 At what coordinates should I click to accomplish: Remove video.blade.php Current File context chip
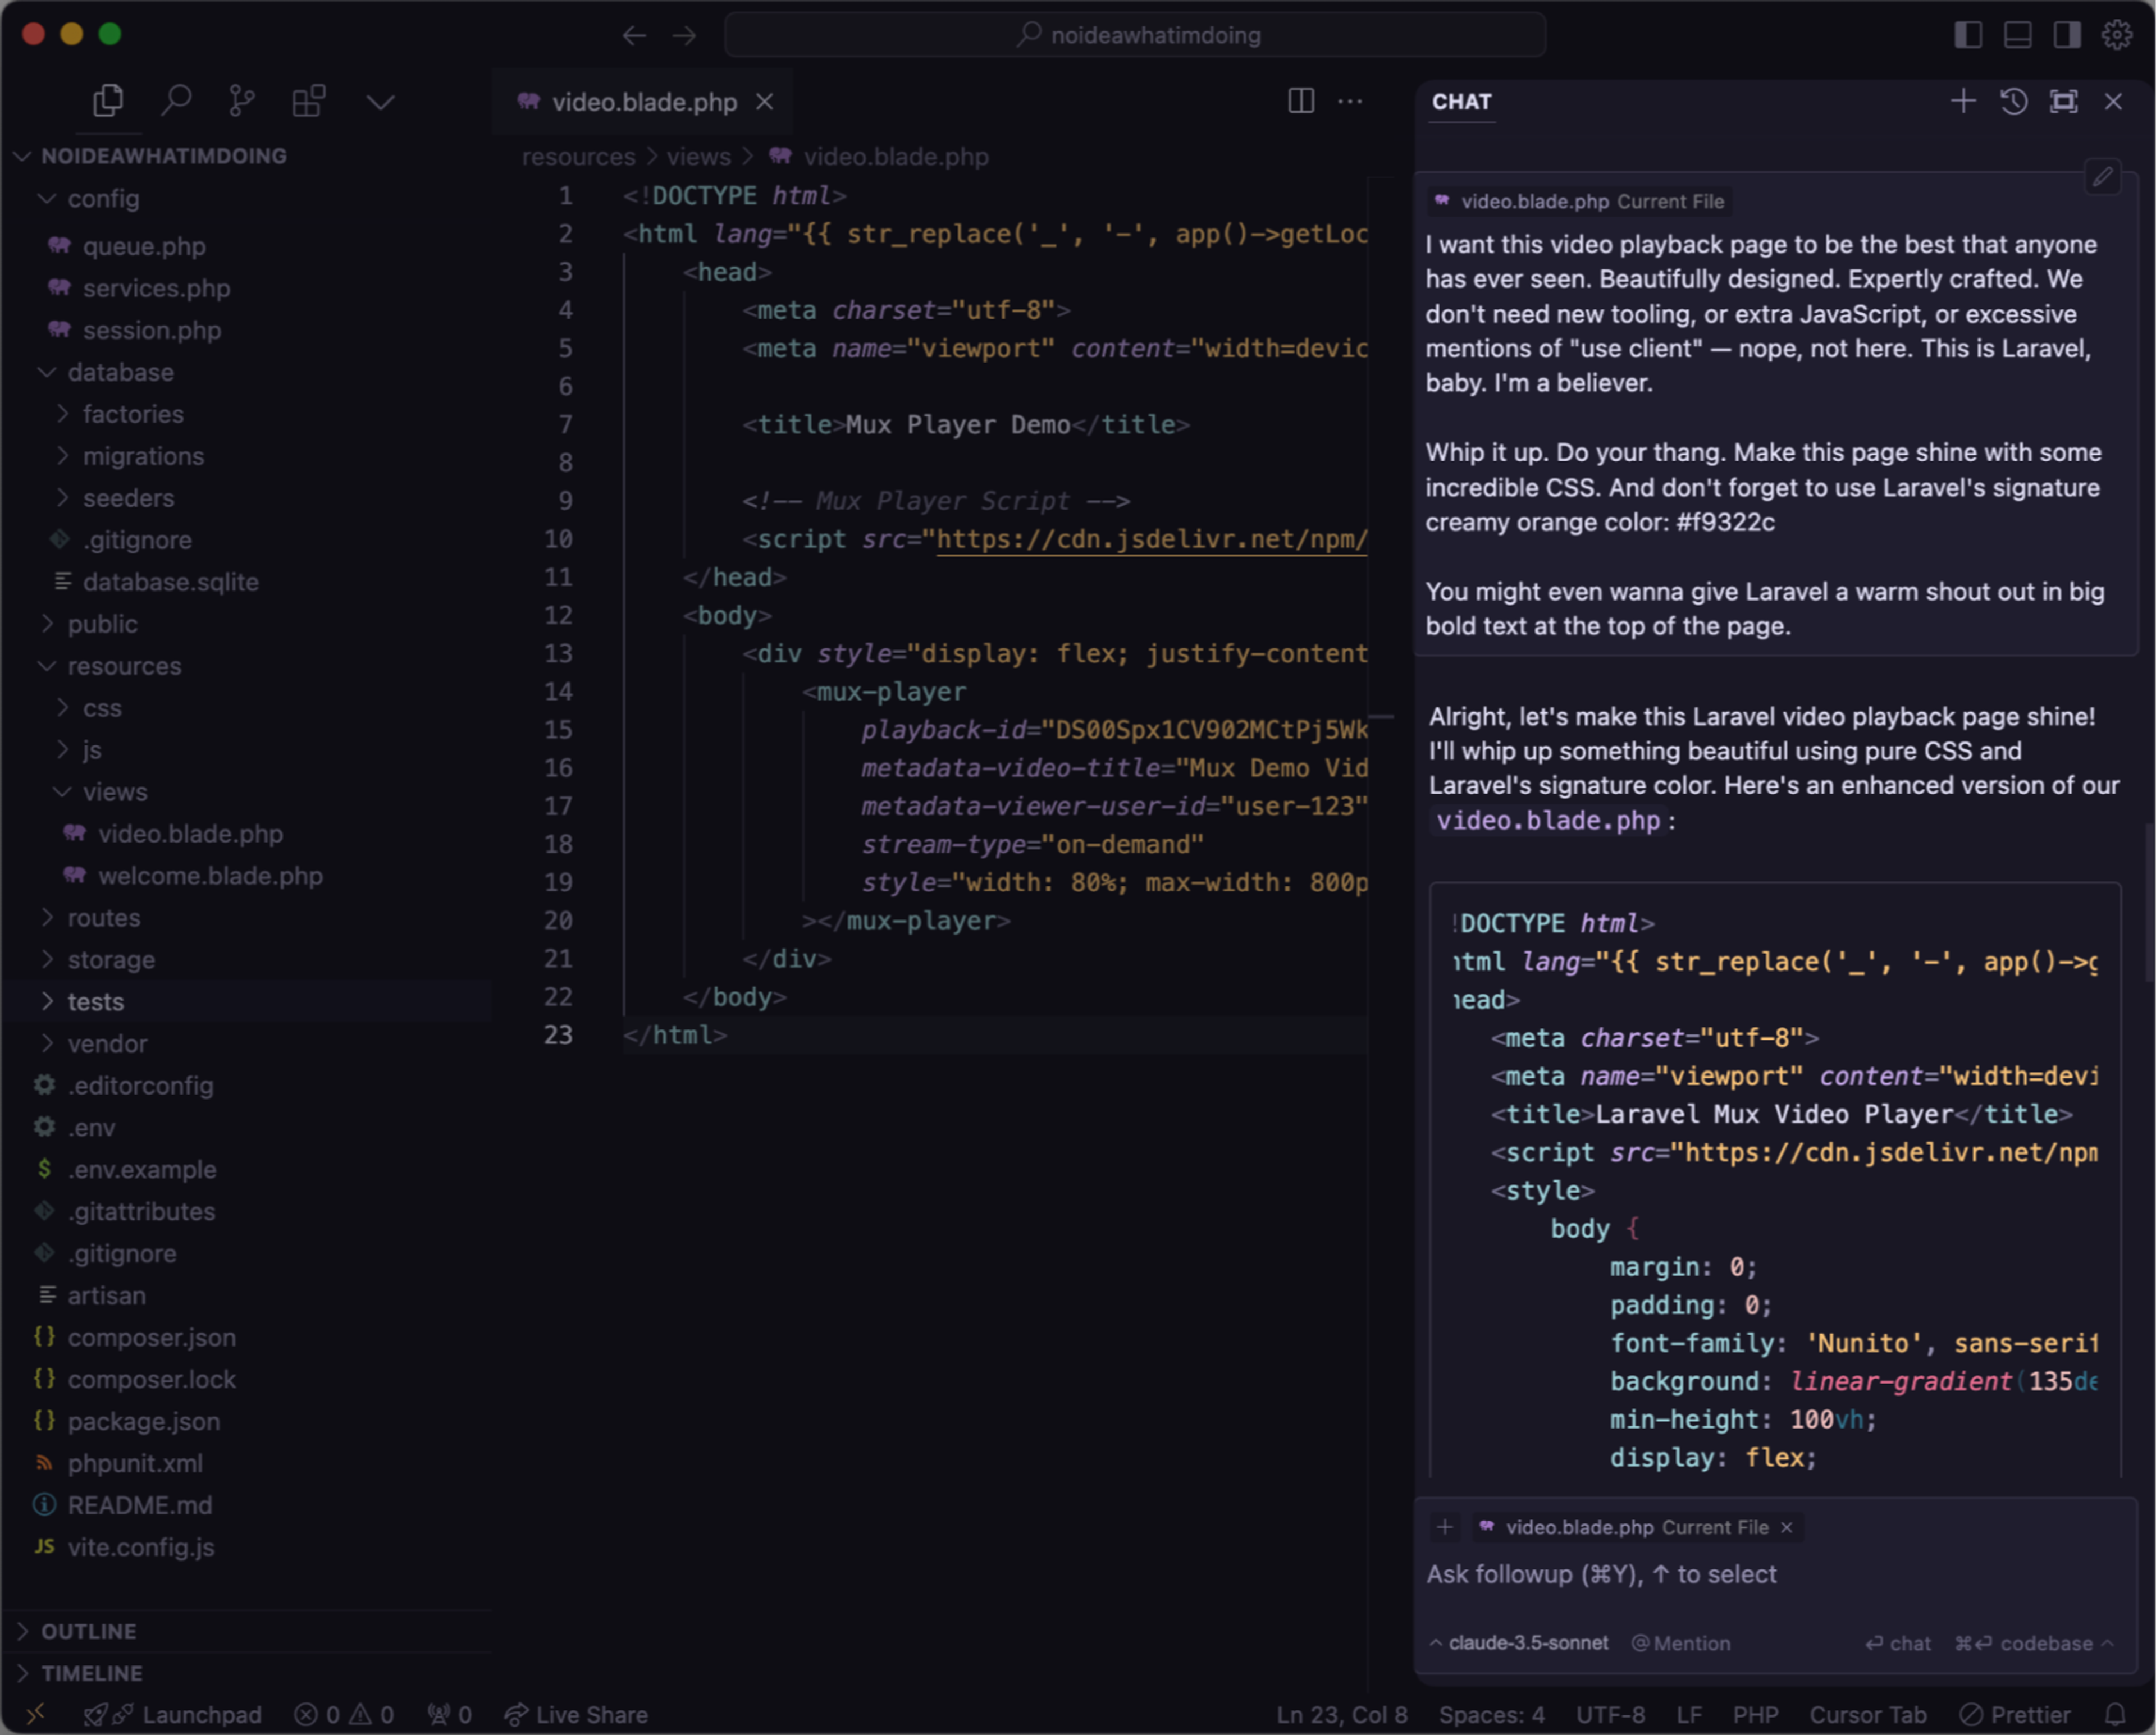[1786, 1527]
